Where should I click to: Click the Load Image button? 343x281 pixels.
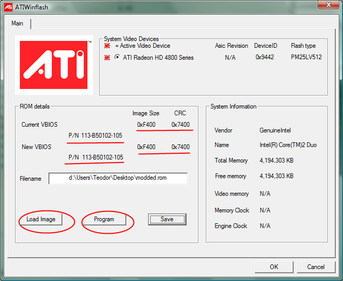click(41, 219)
